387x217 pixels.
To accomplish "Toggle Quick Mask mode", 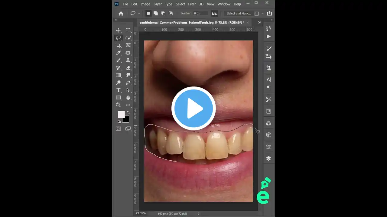I will point(118,128).
